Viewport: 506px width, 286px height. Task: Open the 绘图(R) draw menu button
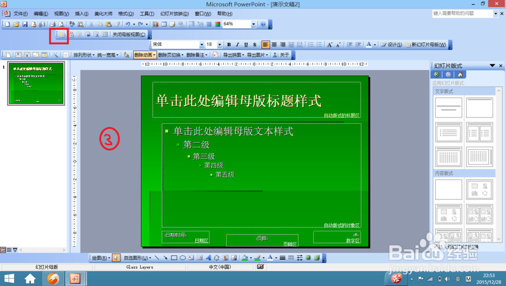[x=101, y=258]
